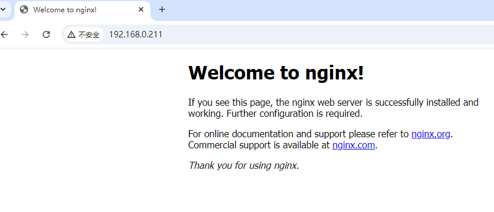This screenshot has height=212, width=494.
Task: Close the Welcome to nginx! tab
Action: [141, 10]
